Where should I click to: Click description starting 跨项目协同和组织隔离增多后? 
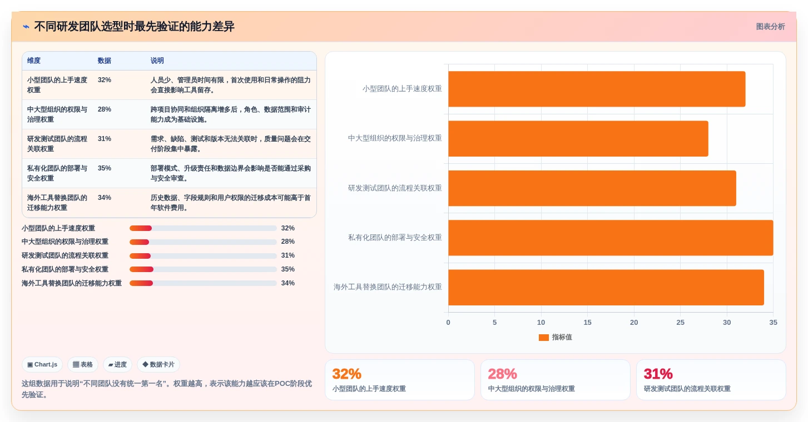point(231,114)
